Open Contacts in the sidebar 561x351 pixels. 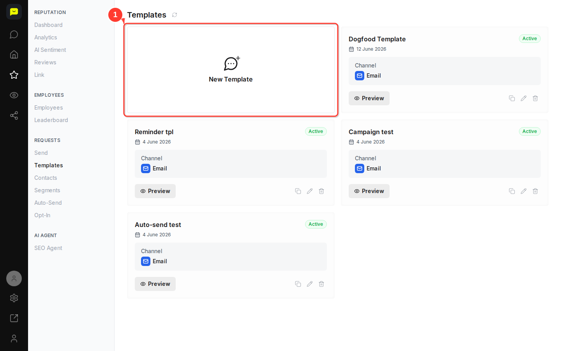(x=46, y=178)
